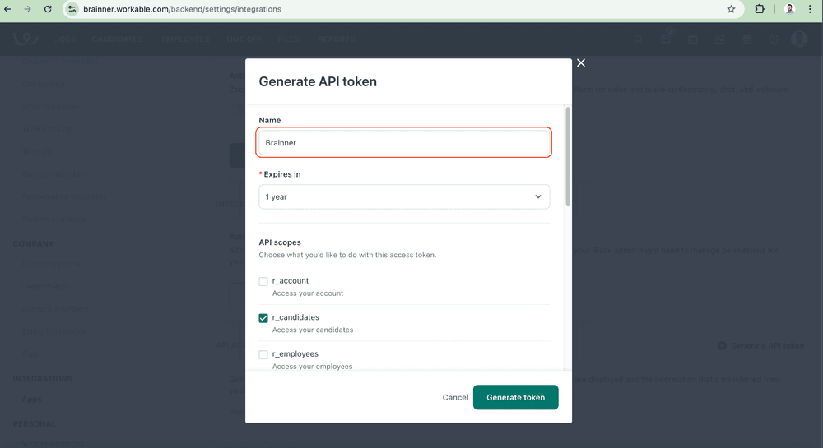Open the browser extensions puzzle icon
Screen dimensions: 823x448
click(x=760, y=9)
